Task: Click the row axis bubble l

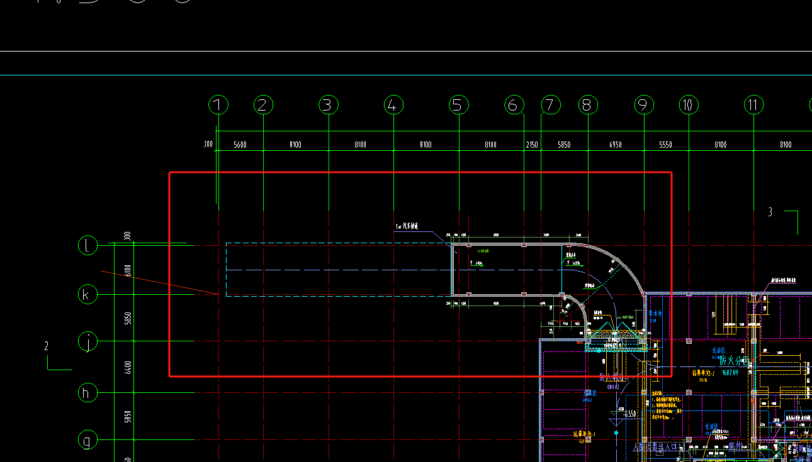Action: point(88,245)
